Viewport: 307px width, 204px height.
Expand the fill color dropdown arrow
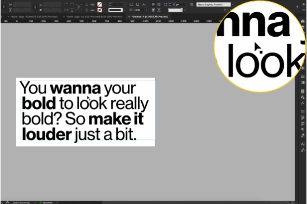click(x=104, y=4)
